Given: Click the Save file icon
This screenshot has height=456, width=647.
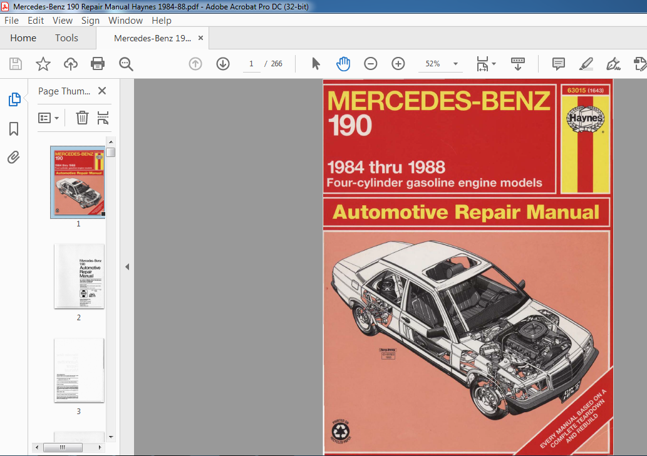Looking at the screenshot, I should [16, 64].
